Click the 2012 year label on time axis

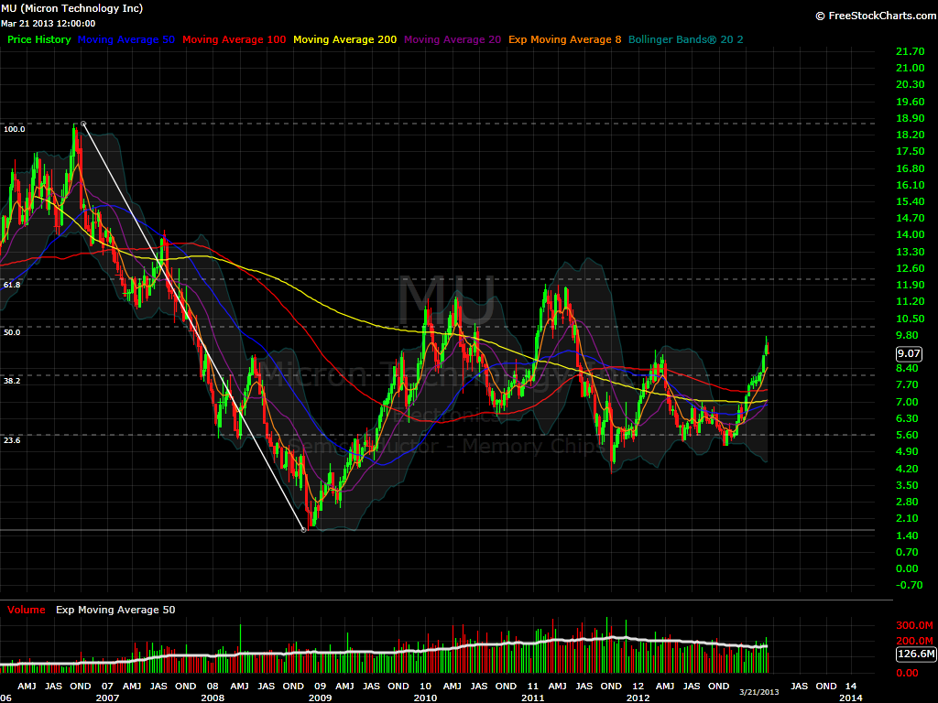tap(638, 698)
